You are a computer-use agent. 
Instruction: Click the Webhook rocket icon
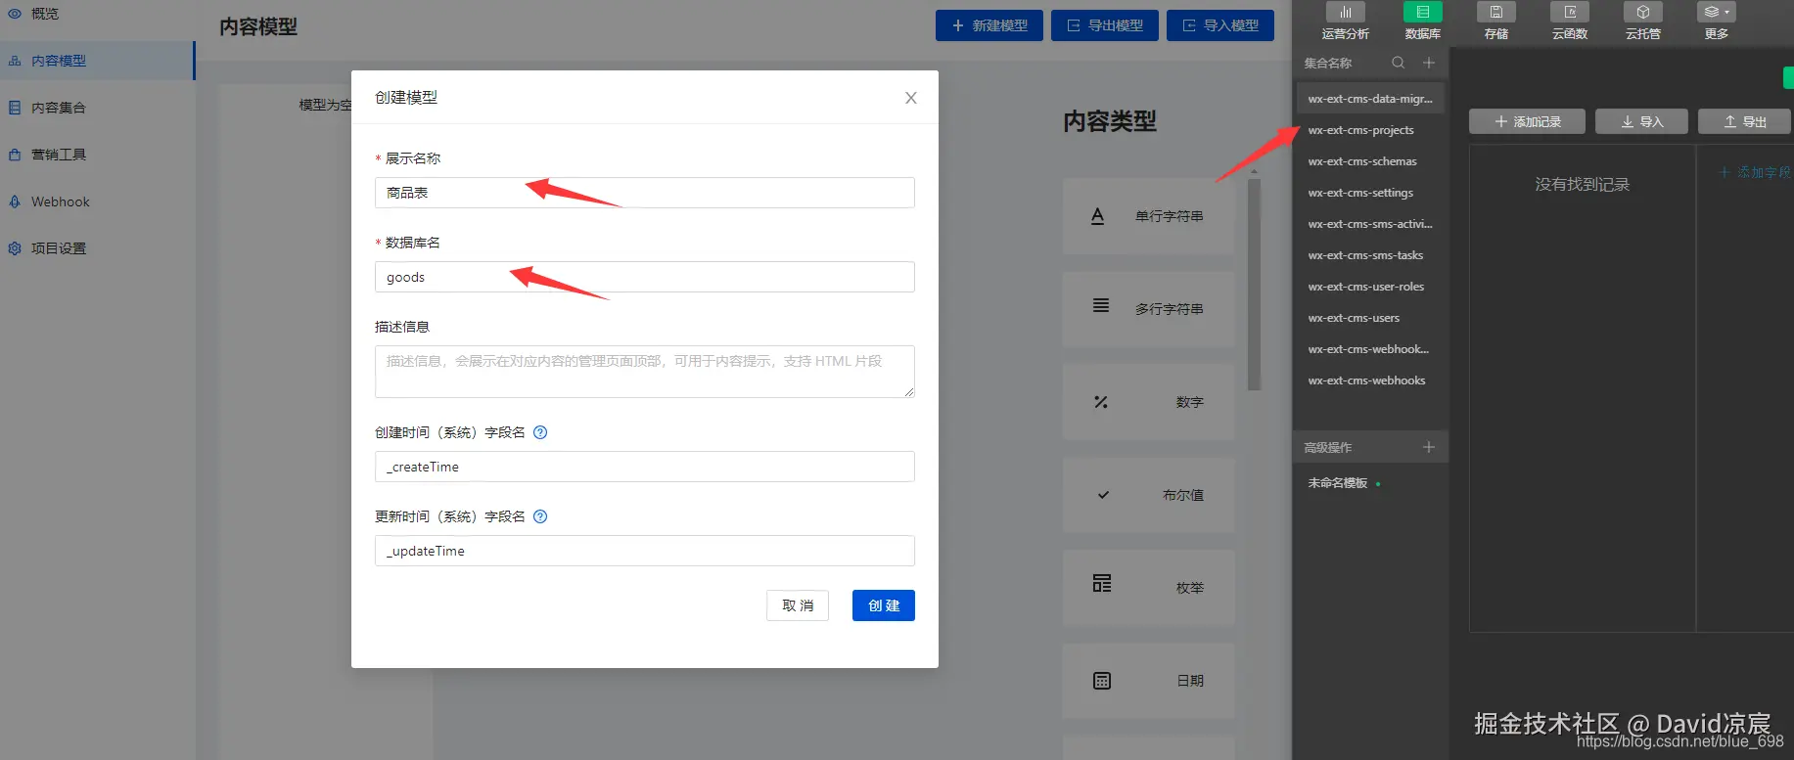[x=15, y=201]
